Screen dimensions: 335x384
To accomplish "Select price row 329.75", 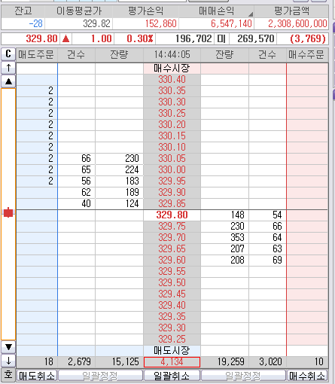I will [172, 227].
